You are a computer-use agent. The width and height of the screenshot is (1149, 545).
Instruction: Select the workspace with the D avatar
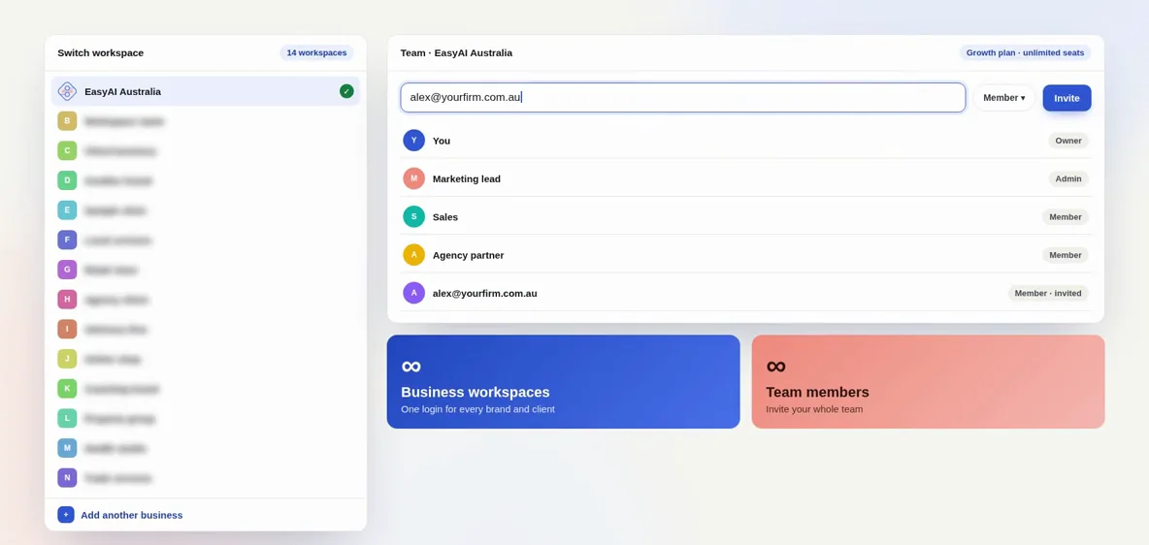pos(205,180)
